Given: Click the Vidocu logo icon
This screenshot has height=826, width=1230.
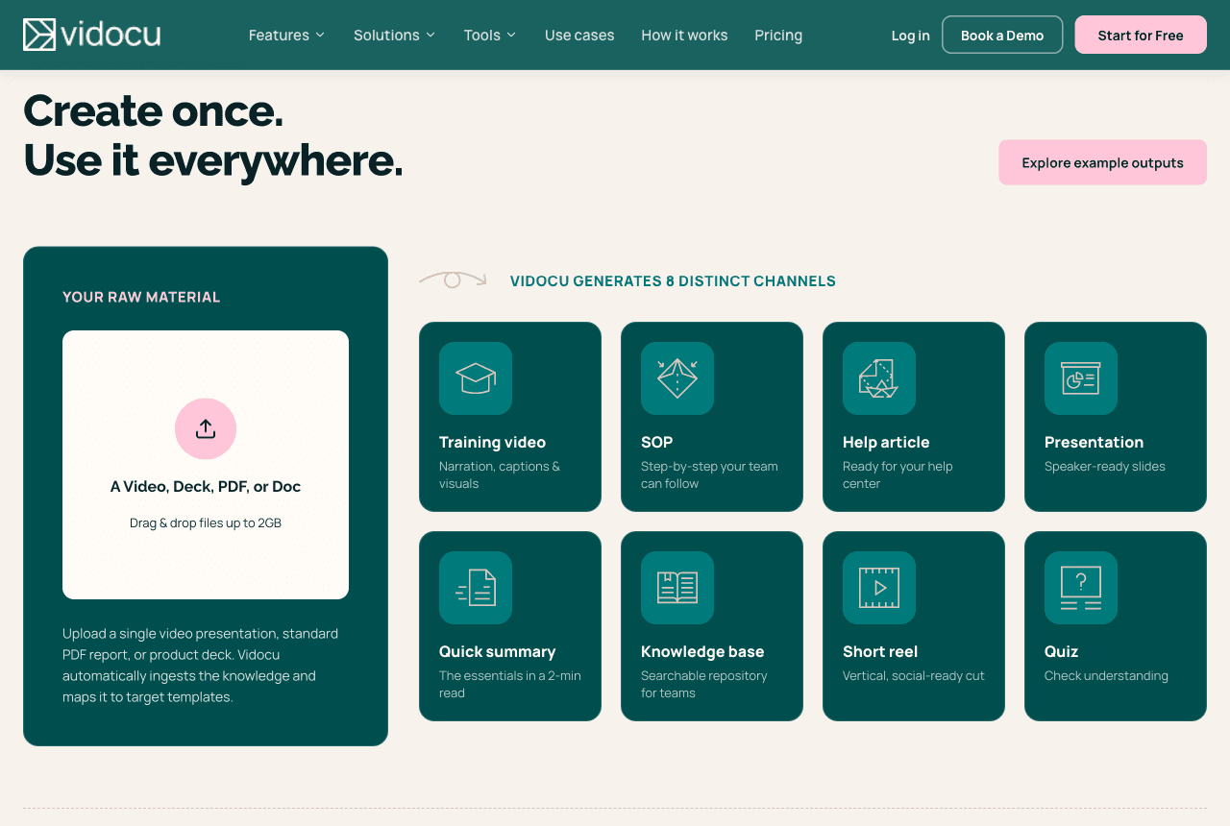Looking at the screenshot, I should (39, 35).
